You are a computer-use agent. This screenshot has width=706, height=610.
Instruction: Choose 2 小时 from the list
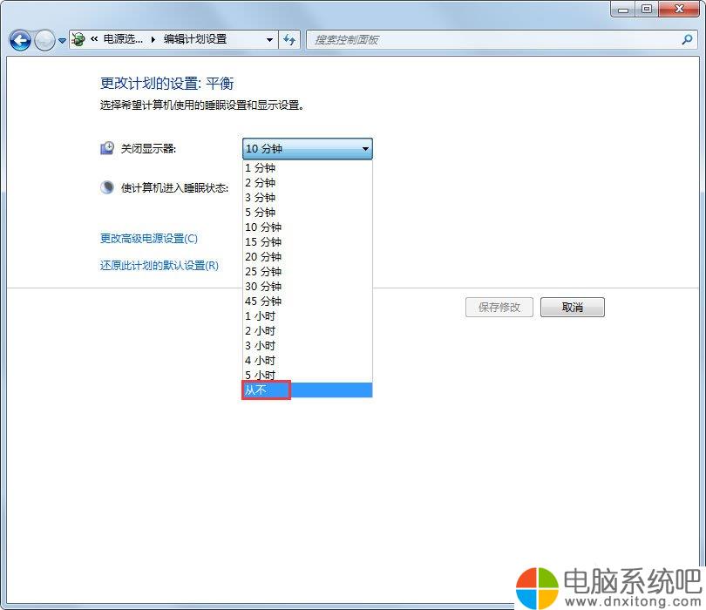(x=308, y=331)
